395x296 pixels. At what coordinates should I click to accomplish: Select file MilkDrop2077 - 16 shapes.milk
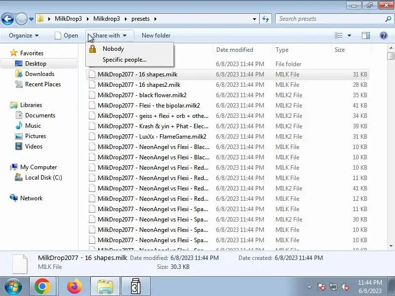tap(228, 74)
